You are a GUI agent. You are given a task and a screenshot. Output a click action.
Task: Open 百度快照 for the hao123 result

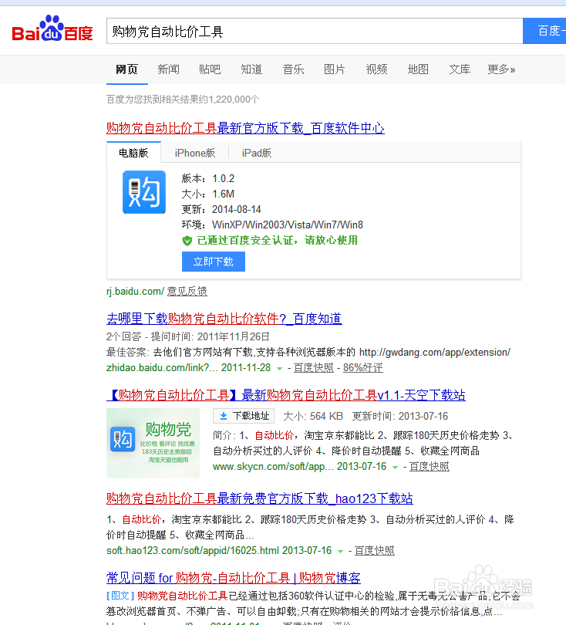(375, 550)
